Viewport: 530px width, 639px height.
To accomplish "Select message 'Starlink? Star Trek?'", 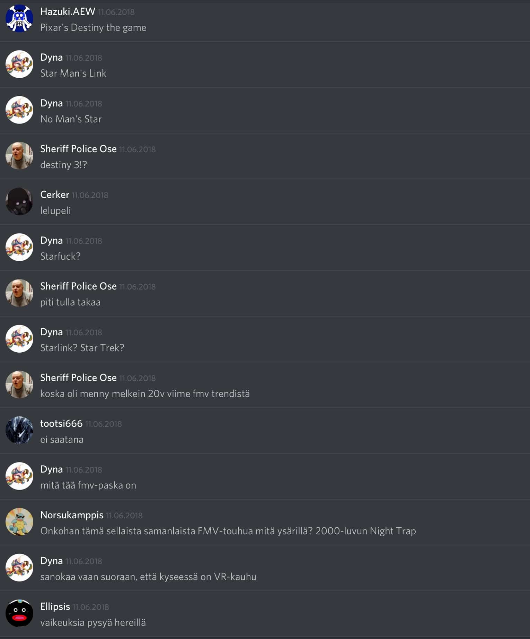I will click(82, 348).
